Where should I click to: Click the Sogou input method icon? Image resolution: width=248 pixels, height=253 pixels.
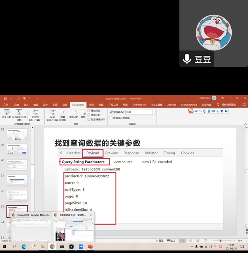click(191, 111)
